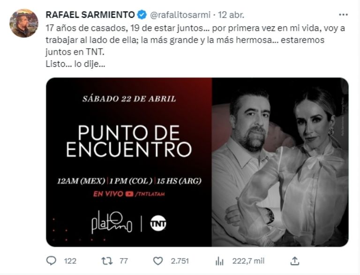Open Rafael Sarmiento's profile picture
The height and width of the screenshot is (275, 360).
click(x=23, y=23)
